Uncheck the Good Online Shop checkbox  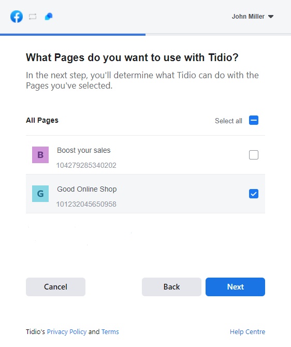click(x=254, y=194)
